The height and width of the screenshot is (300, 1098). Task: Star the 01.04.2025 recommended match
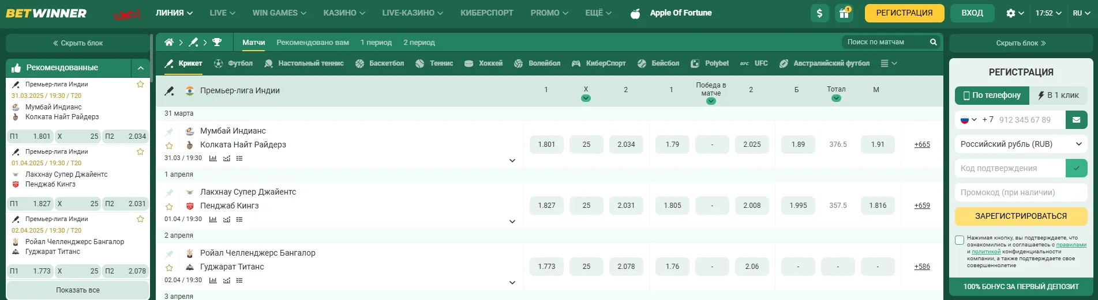coord(140,152)
